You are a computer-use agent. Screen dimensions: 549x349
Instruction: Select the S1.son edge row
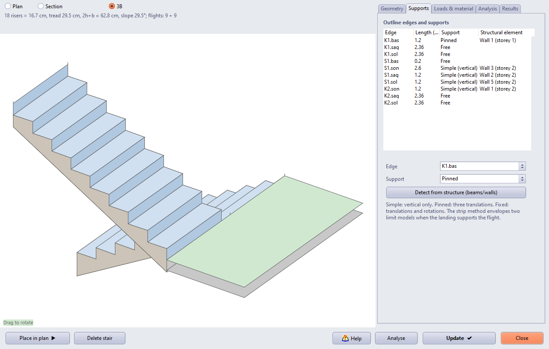click(x=457, y=68)
